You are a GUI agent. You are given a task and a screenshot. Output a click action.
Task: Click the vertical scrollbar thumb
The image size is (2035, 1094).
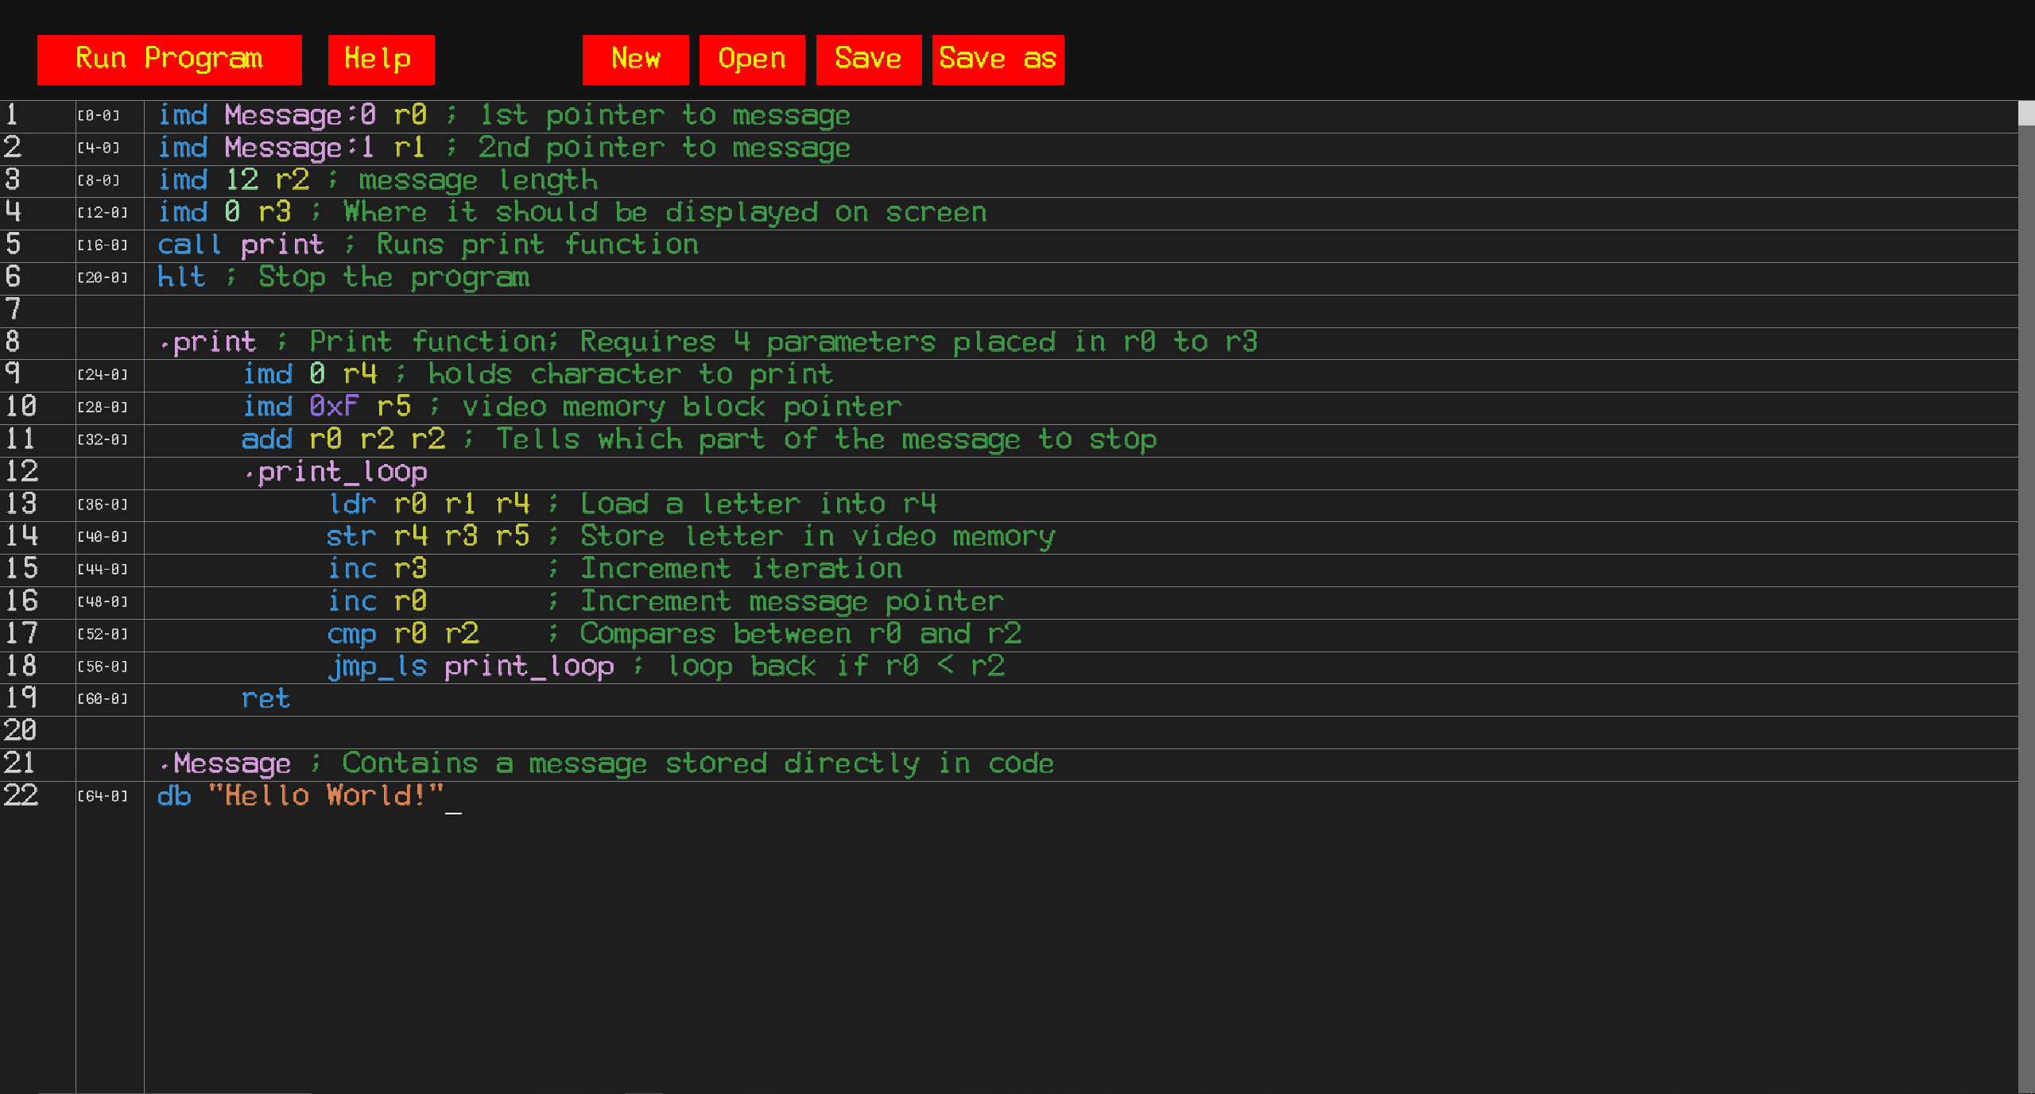[x=2026, y=113]
